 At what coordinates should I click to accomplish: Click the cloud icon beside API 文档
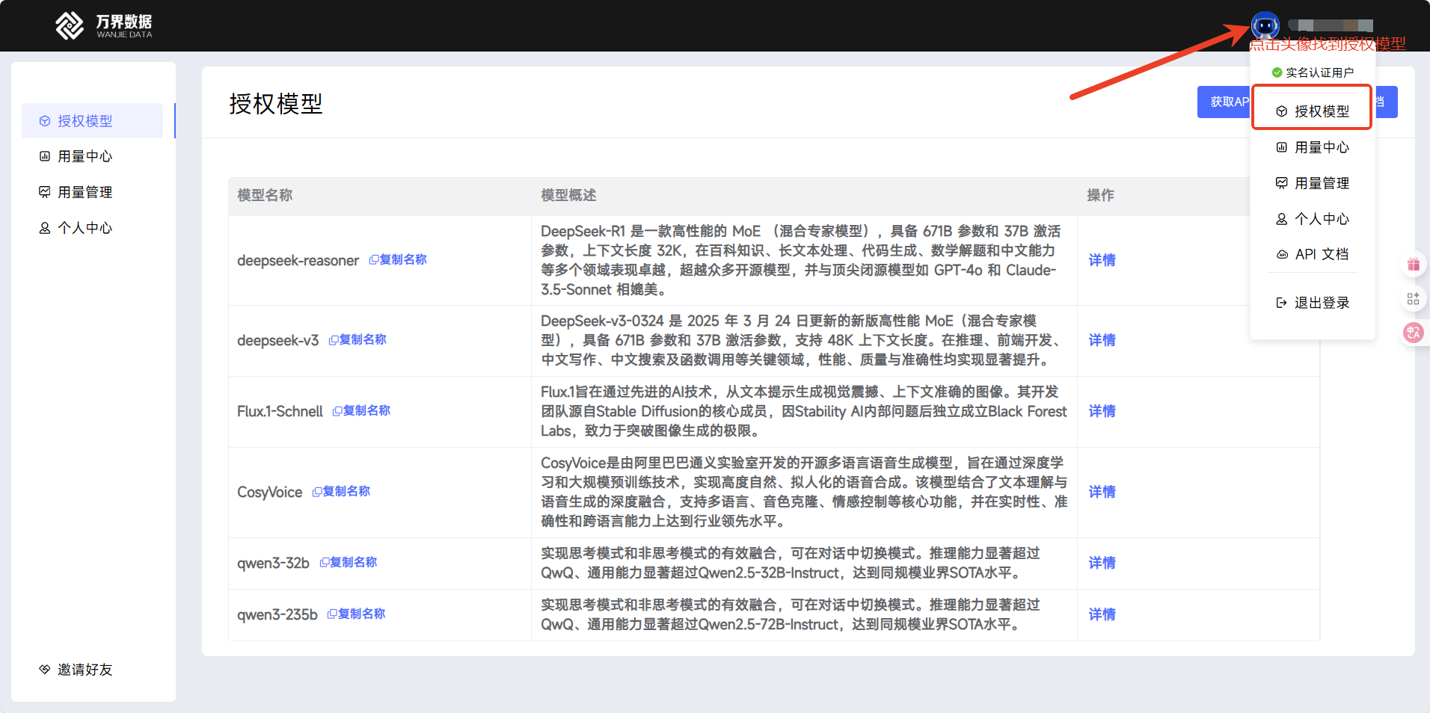coord(1282,254)
